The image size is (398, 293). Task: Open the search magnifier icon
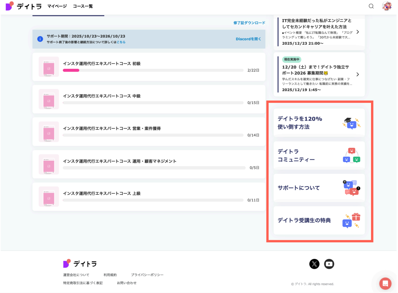point(371,6)
